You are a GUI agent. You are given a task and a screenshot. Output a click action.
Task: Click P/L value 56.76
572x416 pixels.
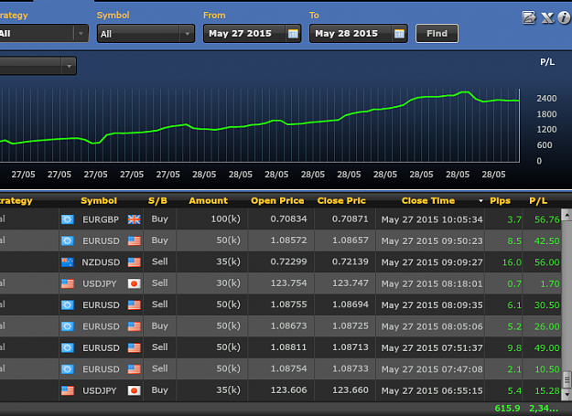(546, 219)
